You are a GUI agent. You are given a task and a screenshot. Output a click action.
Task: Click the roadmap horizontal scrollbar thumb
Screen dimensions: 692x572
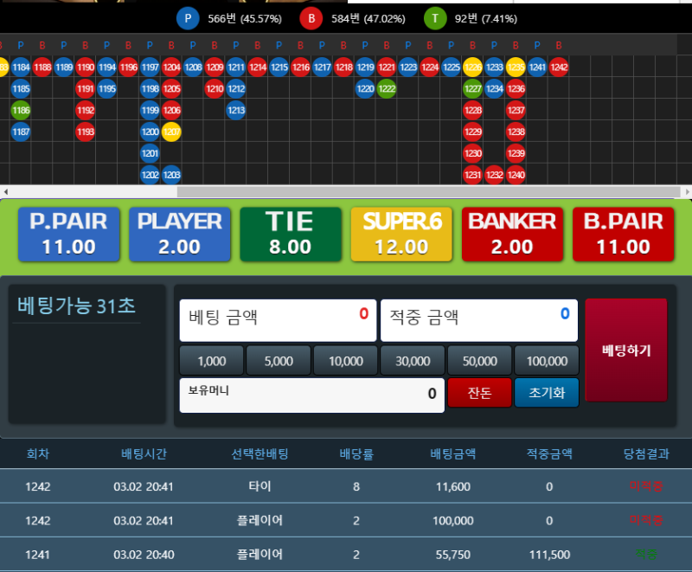(428, 191)
